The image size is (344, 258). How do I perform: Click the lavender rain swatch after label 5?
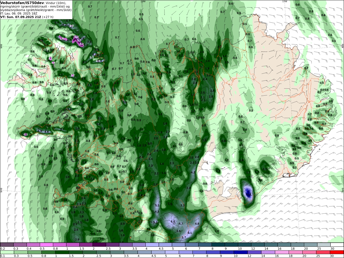coord(171,252)
